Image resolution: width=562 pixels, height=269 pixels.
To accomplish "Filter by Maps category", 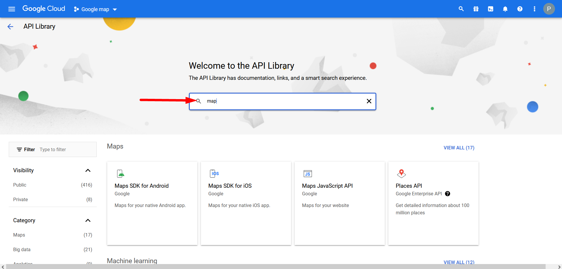I will click(53, 235).
